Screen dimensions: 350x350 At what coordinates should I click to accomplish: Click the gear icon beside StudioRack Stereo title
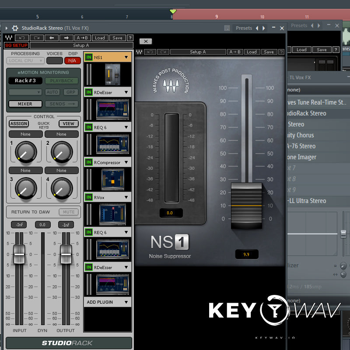click(x=15, y=28)
